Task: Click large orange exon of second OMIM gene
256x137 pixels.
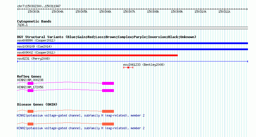Action: pyautogui.click(x=108, y=124)
